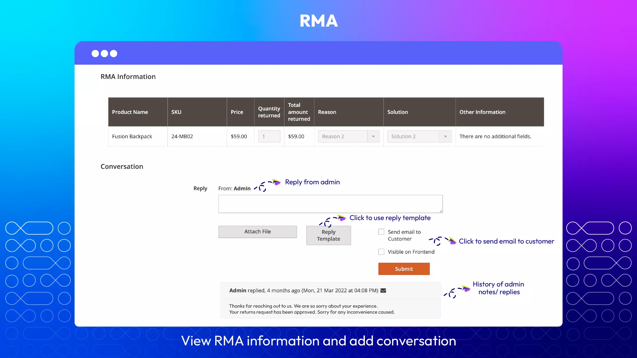Click the resize handle of reply textarea
This screenshot has width=637, height=358.
(441, 211)
